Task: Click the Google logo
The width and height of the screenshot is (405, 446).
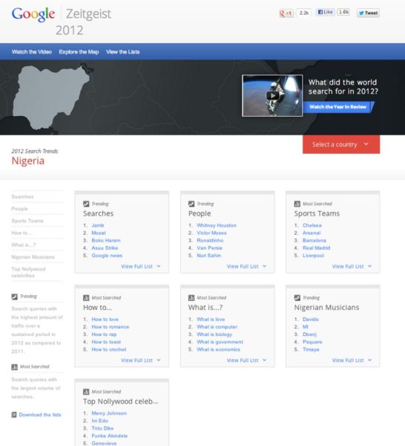Action: tap(33, 14)
